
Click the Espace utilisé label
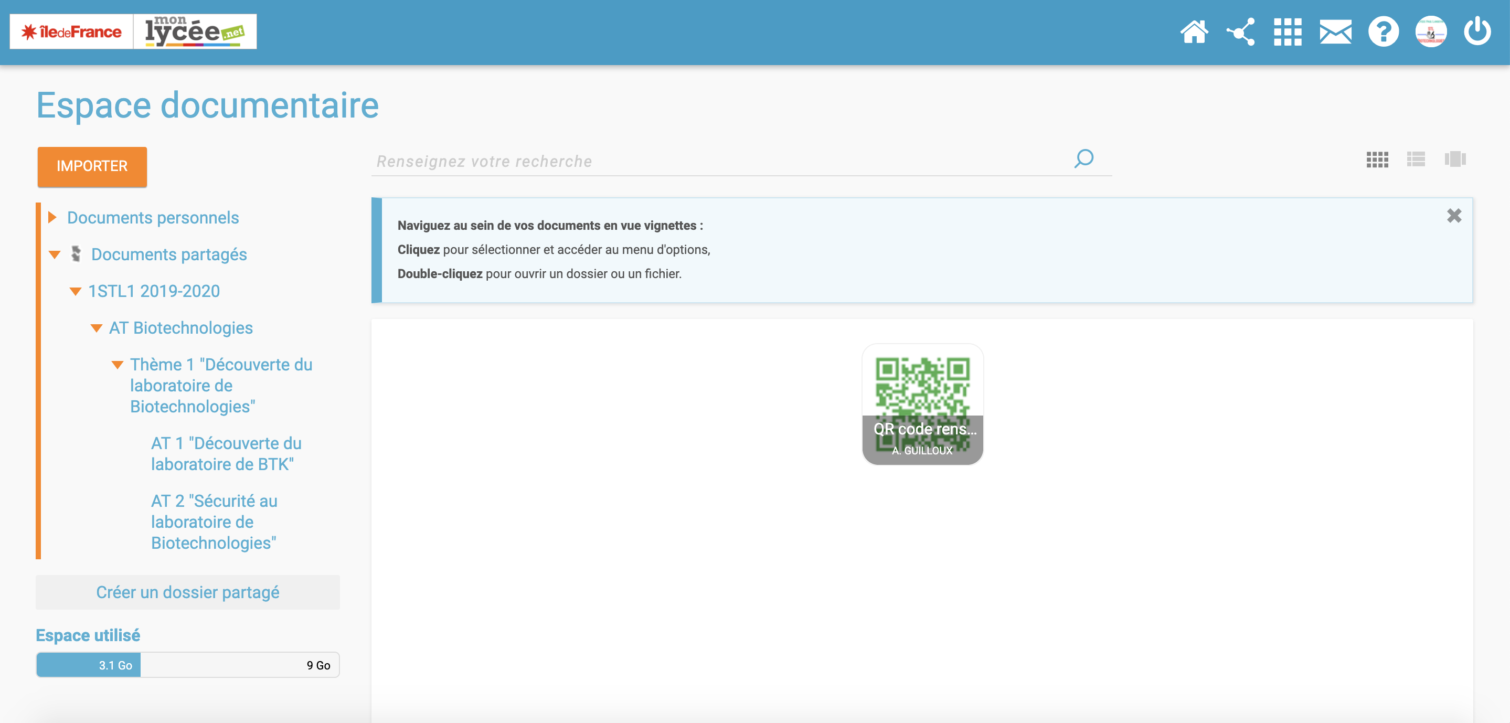click(88, 635)
